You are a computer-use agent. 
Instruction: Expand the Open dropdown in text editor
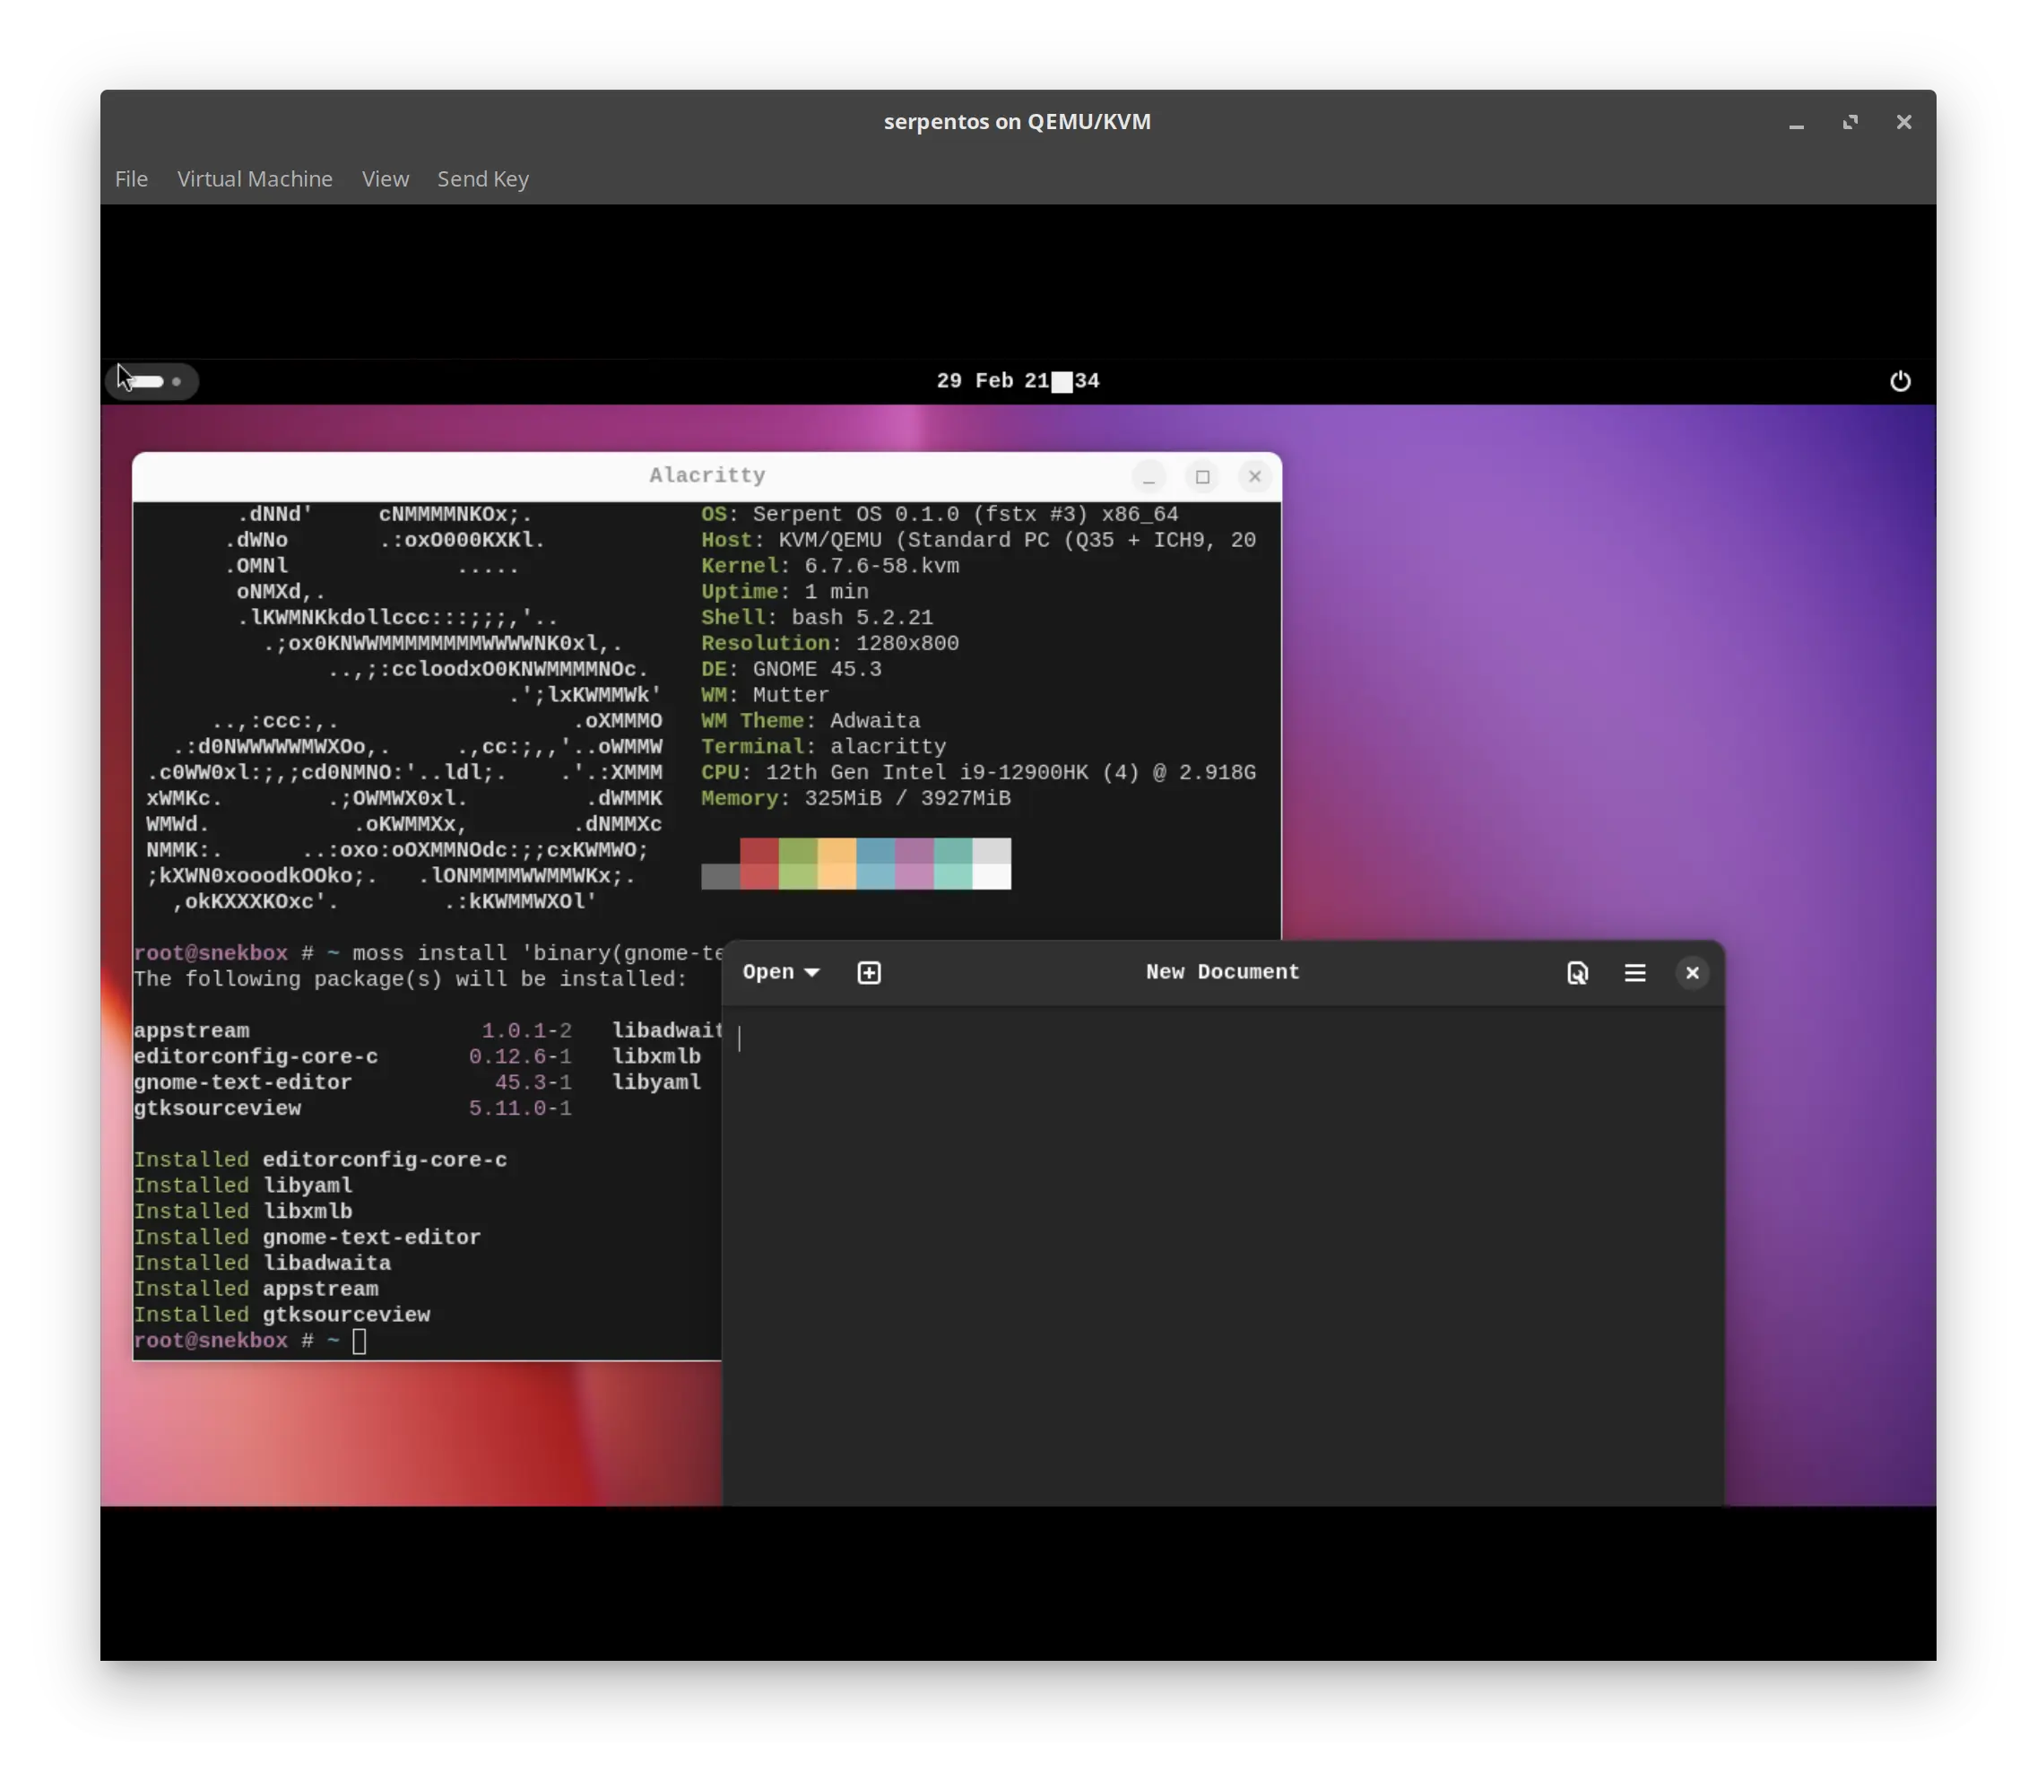click(x=781, y=973)
